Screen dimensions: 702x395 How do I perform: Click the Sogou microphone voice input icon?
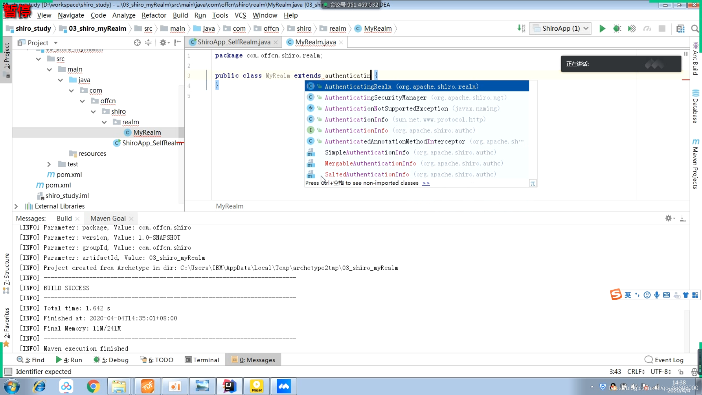pyautogui.click(x=657, y=295)
